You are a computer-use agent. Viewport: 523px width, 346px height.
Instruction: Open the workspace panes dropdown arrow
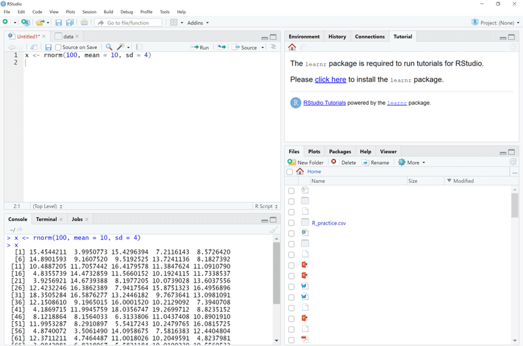point(182,23)
